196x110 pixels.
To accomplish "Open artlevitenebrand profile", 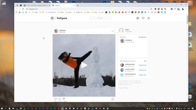I will [x=130, y=74].
